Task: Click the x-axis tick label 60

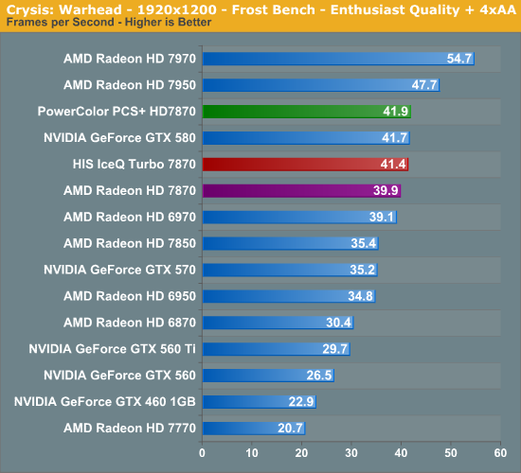Action: click(500, 453)
